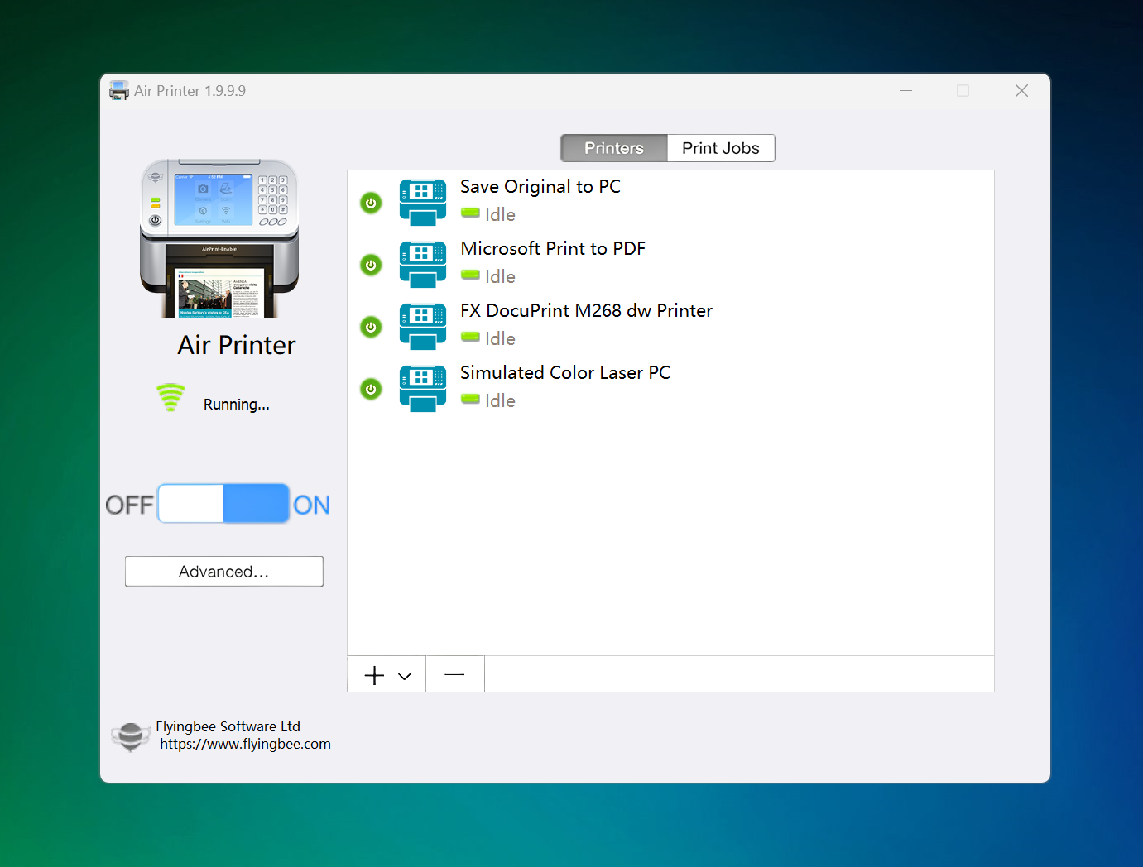1143x867 pixels.
Task: Toggle power button for Microsoft Print to PDF
Action: tap(371, 265)
